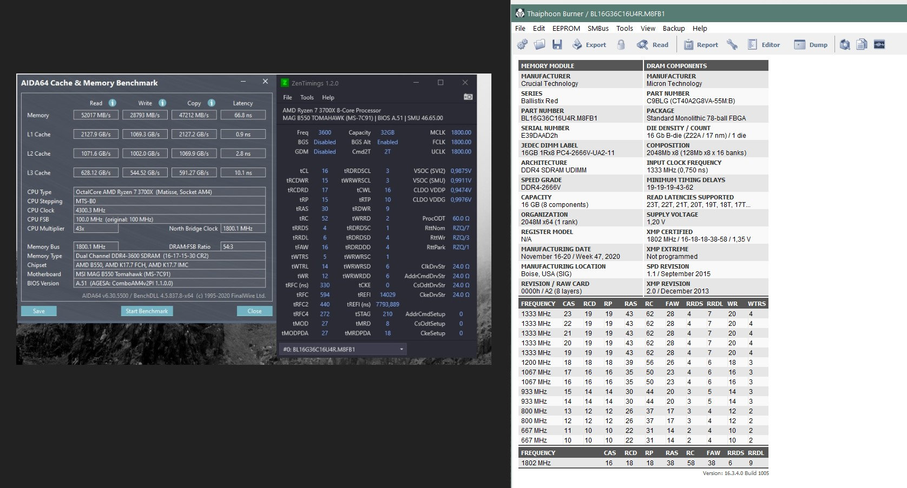Click the open folder icon in Thaiphoon toolbar

(540, 45)
